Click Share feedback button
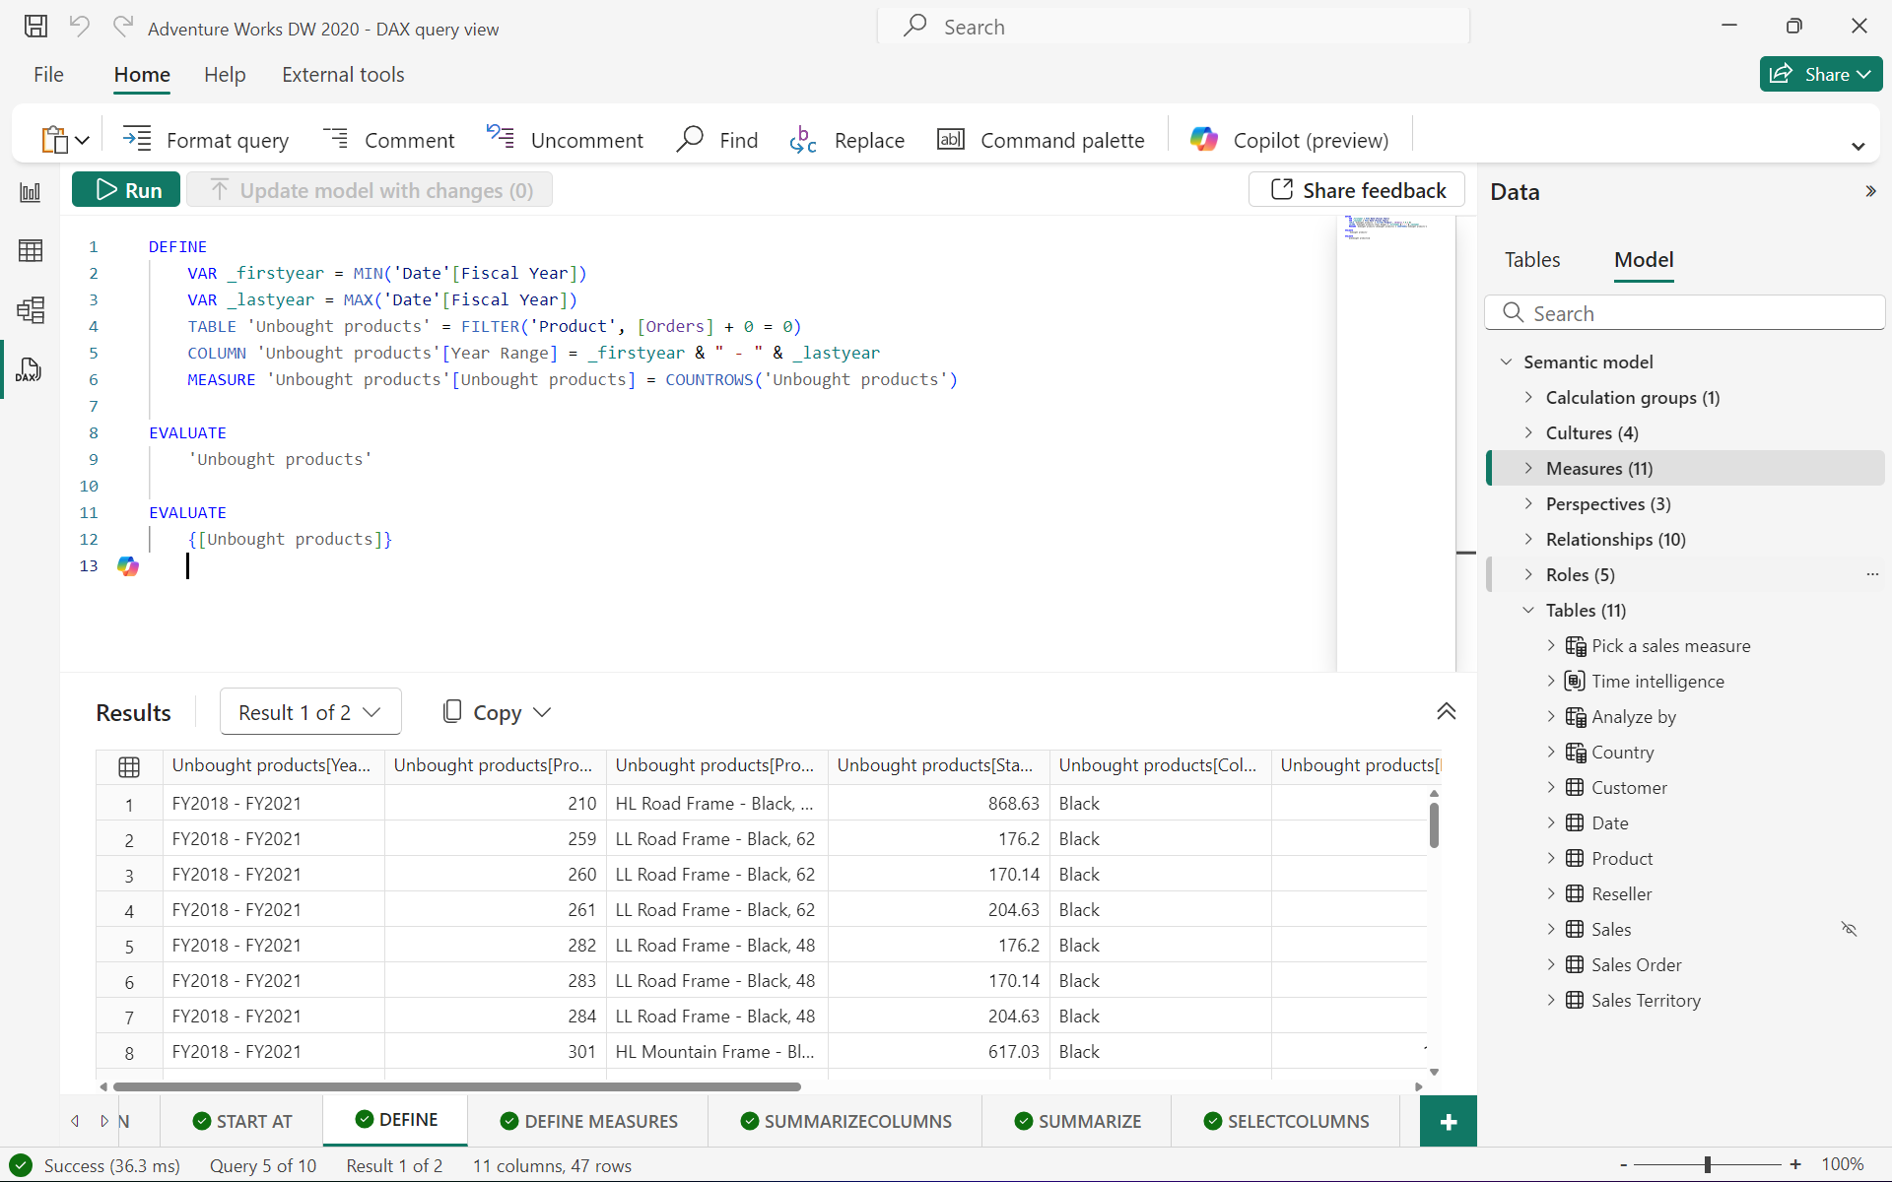 [x=1357, y=189]
